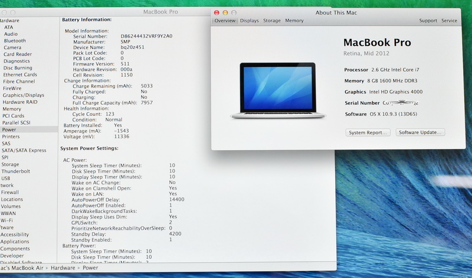Select Ethernet Cards in the sidebar

(x=20, y=75)
